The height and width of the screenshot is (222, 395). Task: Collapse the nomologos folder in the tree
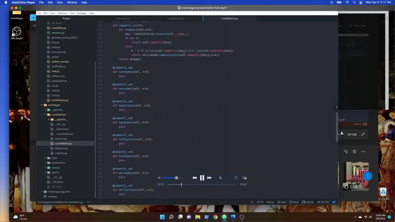click(x=42, y=105)
